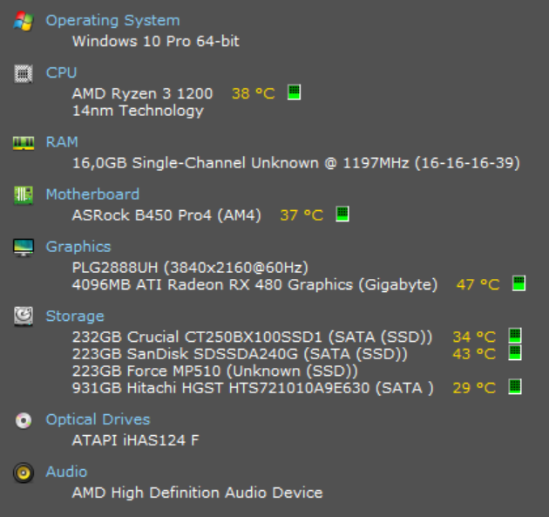
Task: Click the motherboard temperature graph icon next to 37 °C
Action: (x=342, y=214)
